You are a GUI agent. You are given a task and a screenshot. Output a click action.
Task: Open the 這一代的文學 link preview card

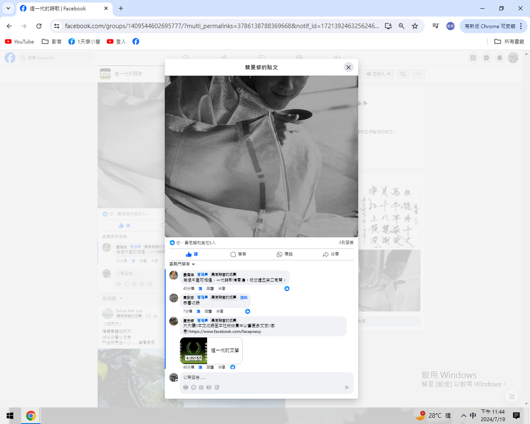click(211, 350)
